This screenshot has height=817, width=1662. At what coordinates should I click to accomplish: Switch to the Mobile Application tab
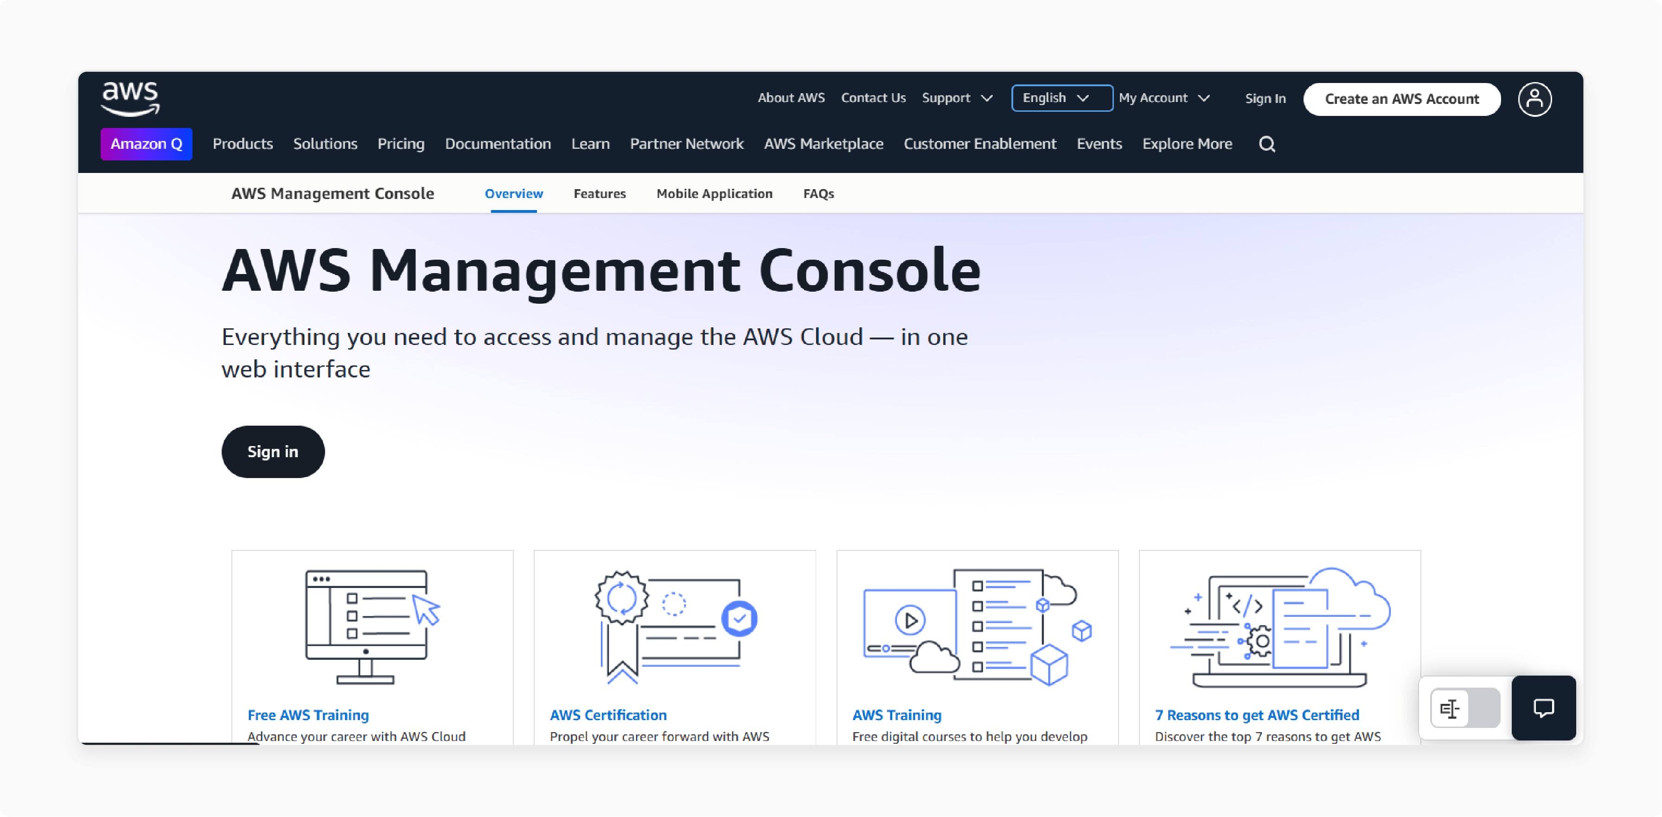(x=714, y=194)
